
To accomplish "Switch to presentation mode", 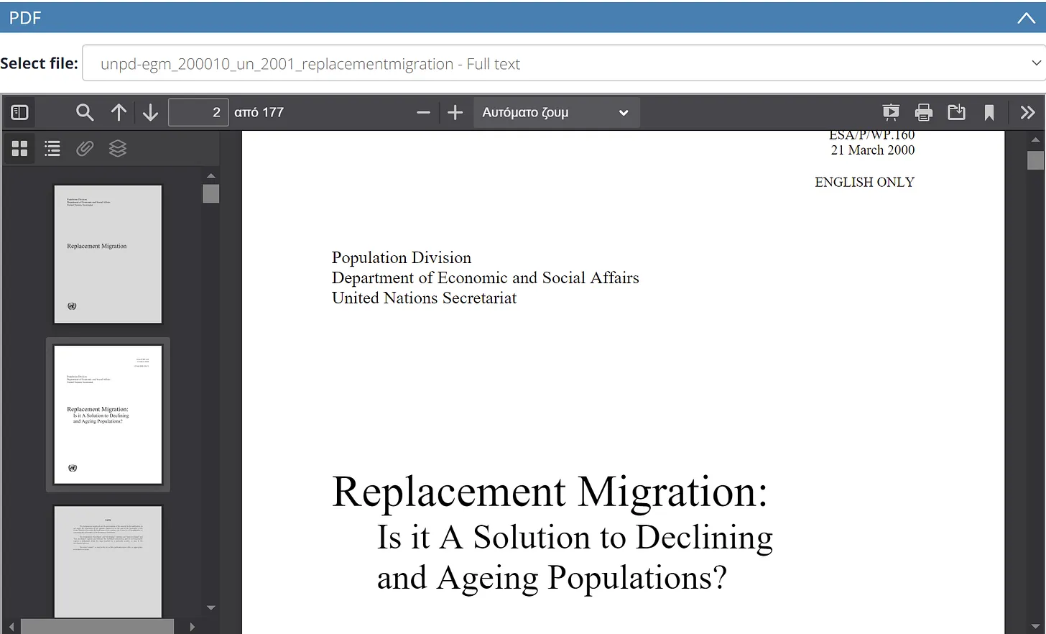I will (x=891, y=113).
